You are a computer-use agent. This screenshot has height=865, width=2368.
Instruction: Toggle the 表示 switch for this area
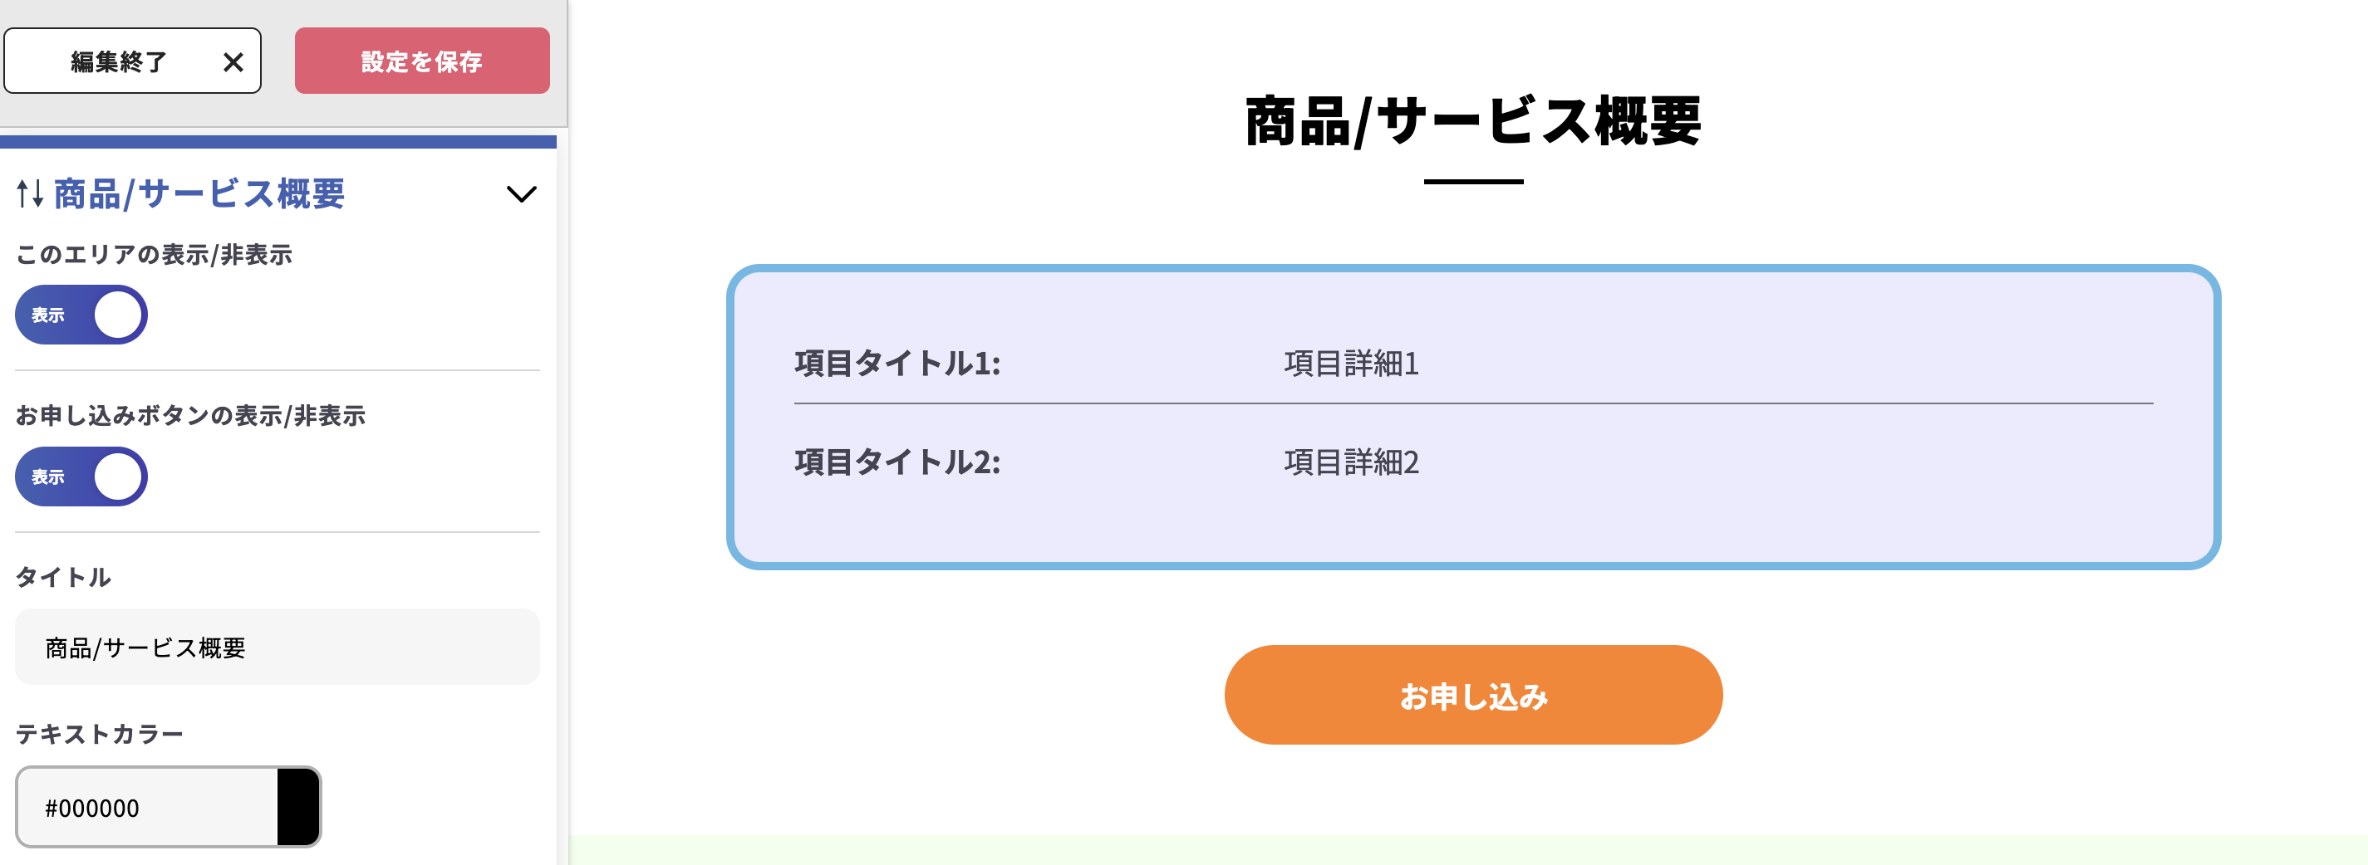coord(80,314)
